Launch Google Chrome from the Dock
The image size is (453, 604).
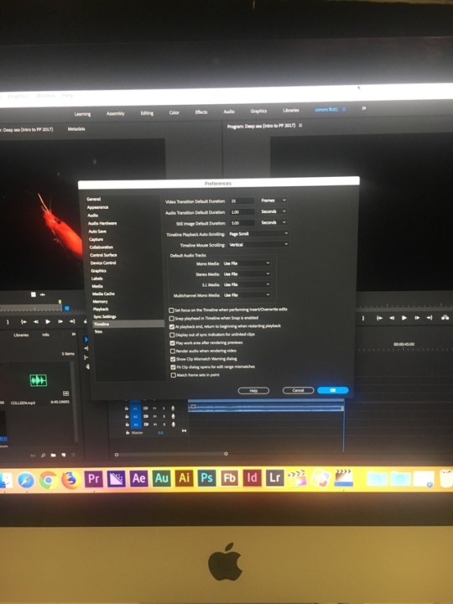tap(48, 480)
